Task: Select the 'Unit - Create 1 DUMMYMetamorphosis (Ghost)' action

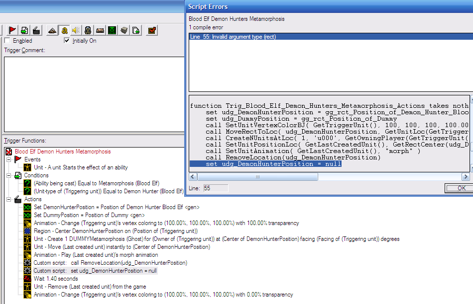Action: point(217,239)
